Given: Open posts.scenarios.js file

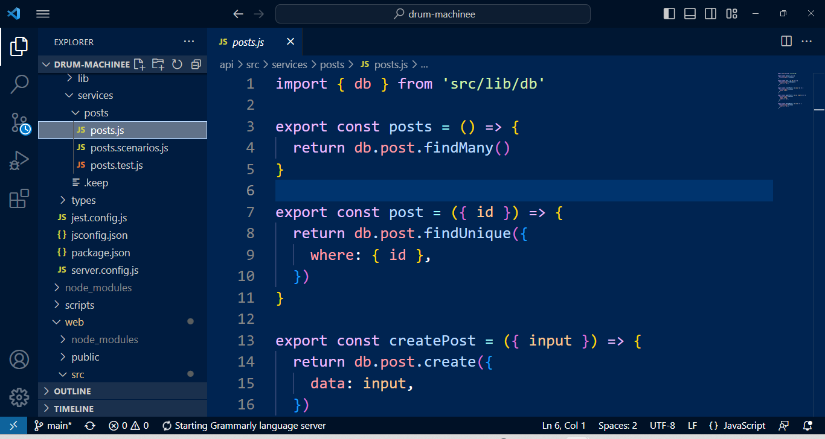Looking at the screenshot, I should (123, 148).
